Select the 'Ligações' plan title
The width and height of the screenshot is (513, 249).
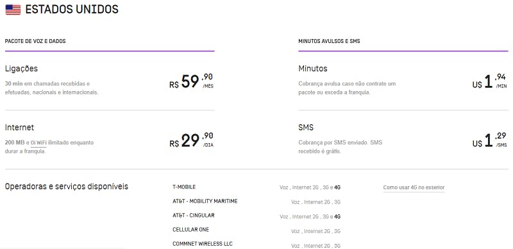(21, 69)
